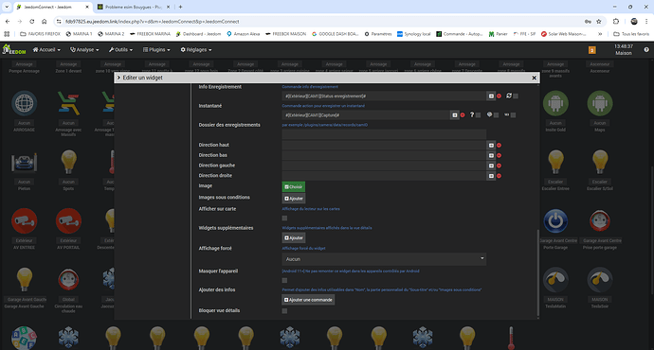Toggle the confirm question-mark checkbox for Instantané

479,115
